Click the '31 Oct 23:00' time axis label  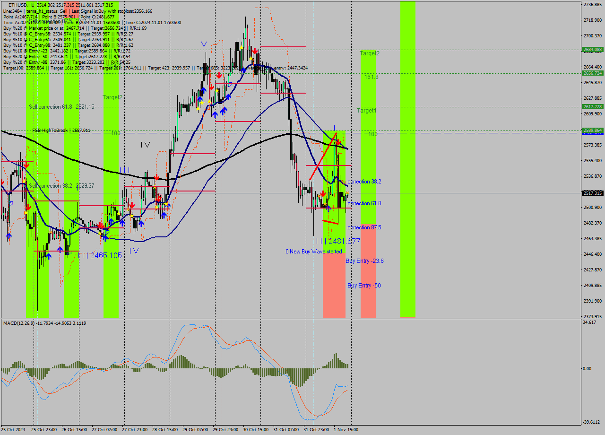pyautogui.click(x=316, y=430)
